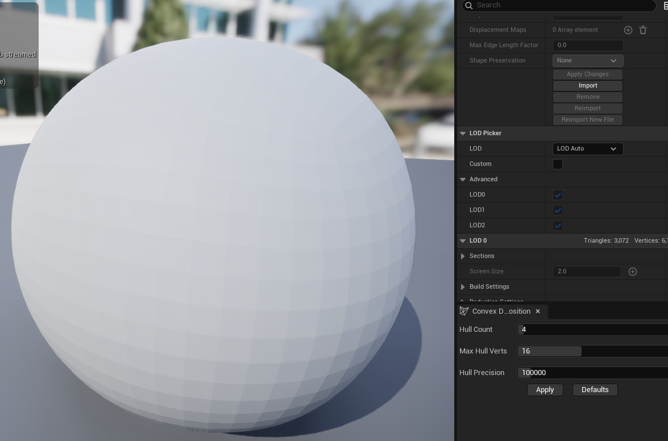Uncheck the LOD1 checkbox
The width and height of the screenshot is (668, 441).
pyautogui.click(x=558, y=210)
